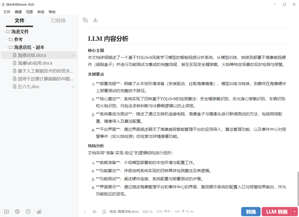Image resolution: width=299 pixels, height=217 pixels.
Task: Toggle the 海港总结 - 副本 folder arrow
Action: pyautogui.click(x=7, y=47)
